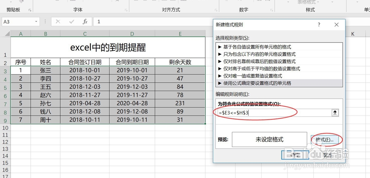Click the formula bar cancel X icon
The width and height of the screenshot is (370, 178).
tap(58, 22)
